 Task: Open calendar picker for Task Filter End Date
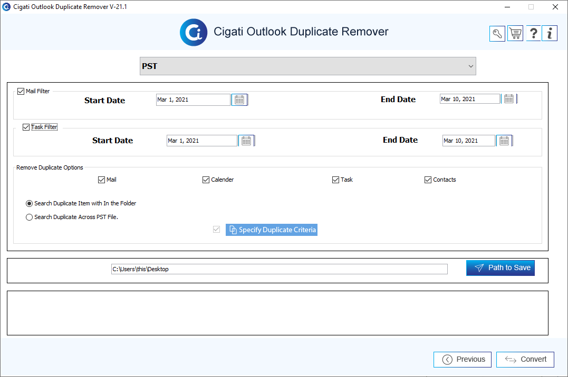[x=504, y=141]
